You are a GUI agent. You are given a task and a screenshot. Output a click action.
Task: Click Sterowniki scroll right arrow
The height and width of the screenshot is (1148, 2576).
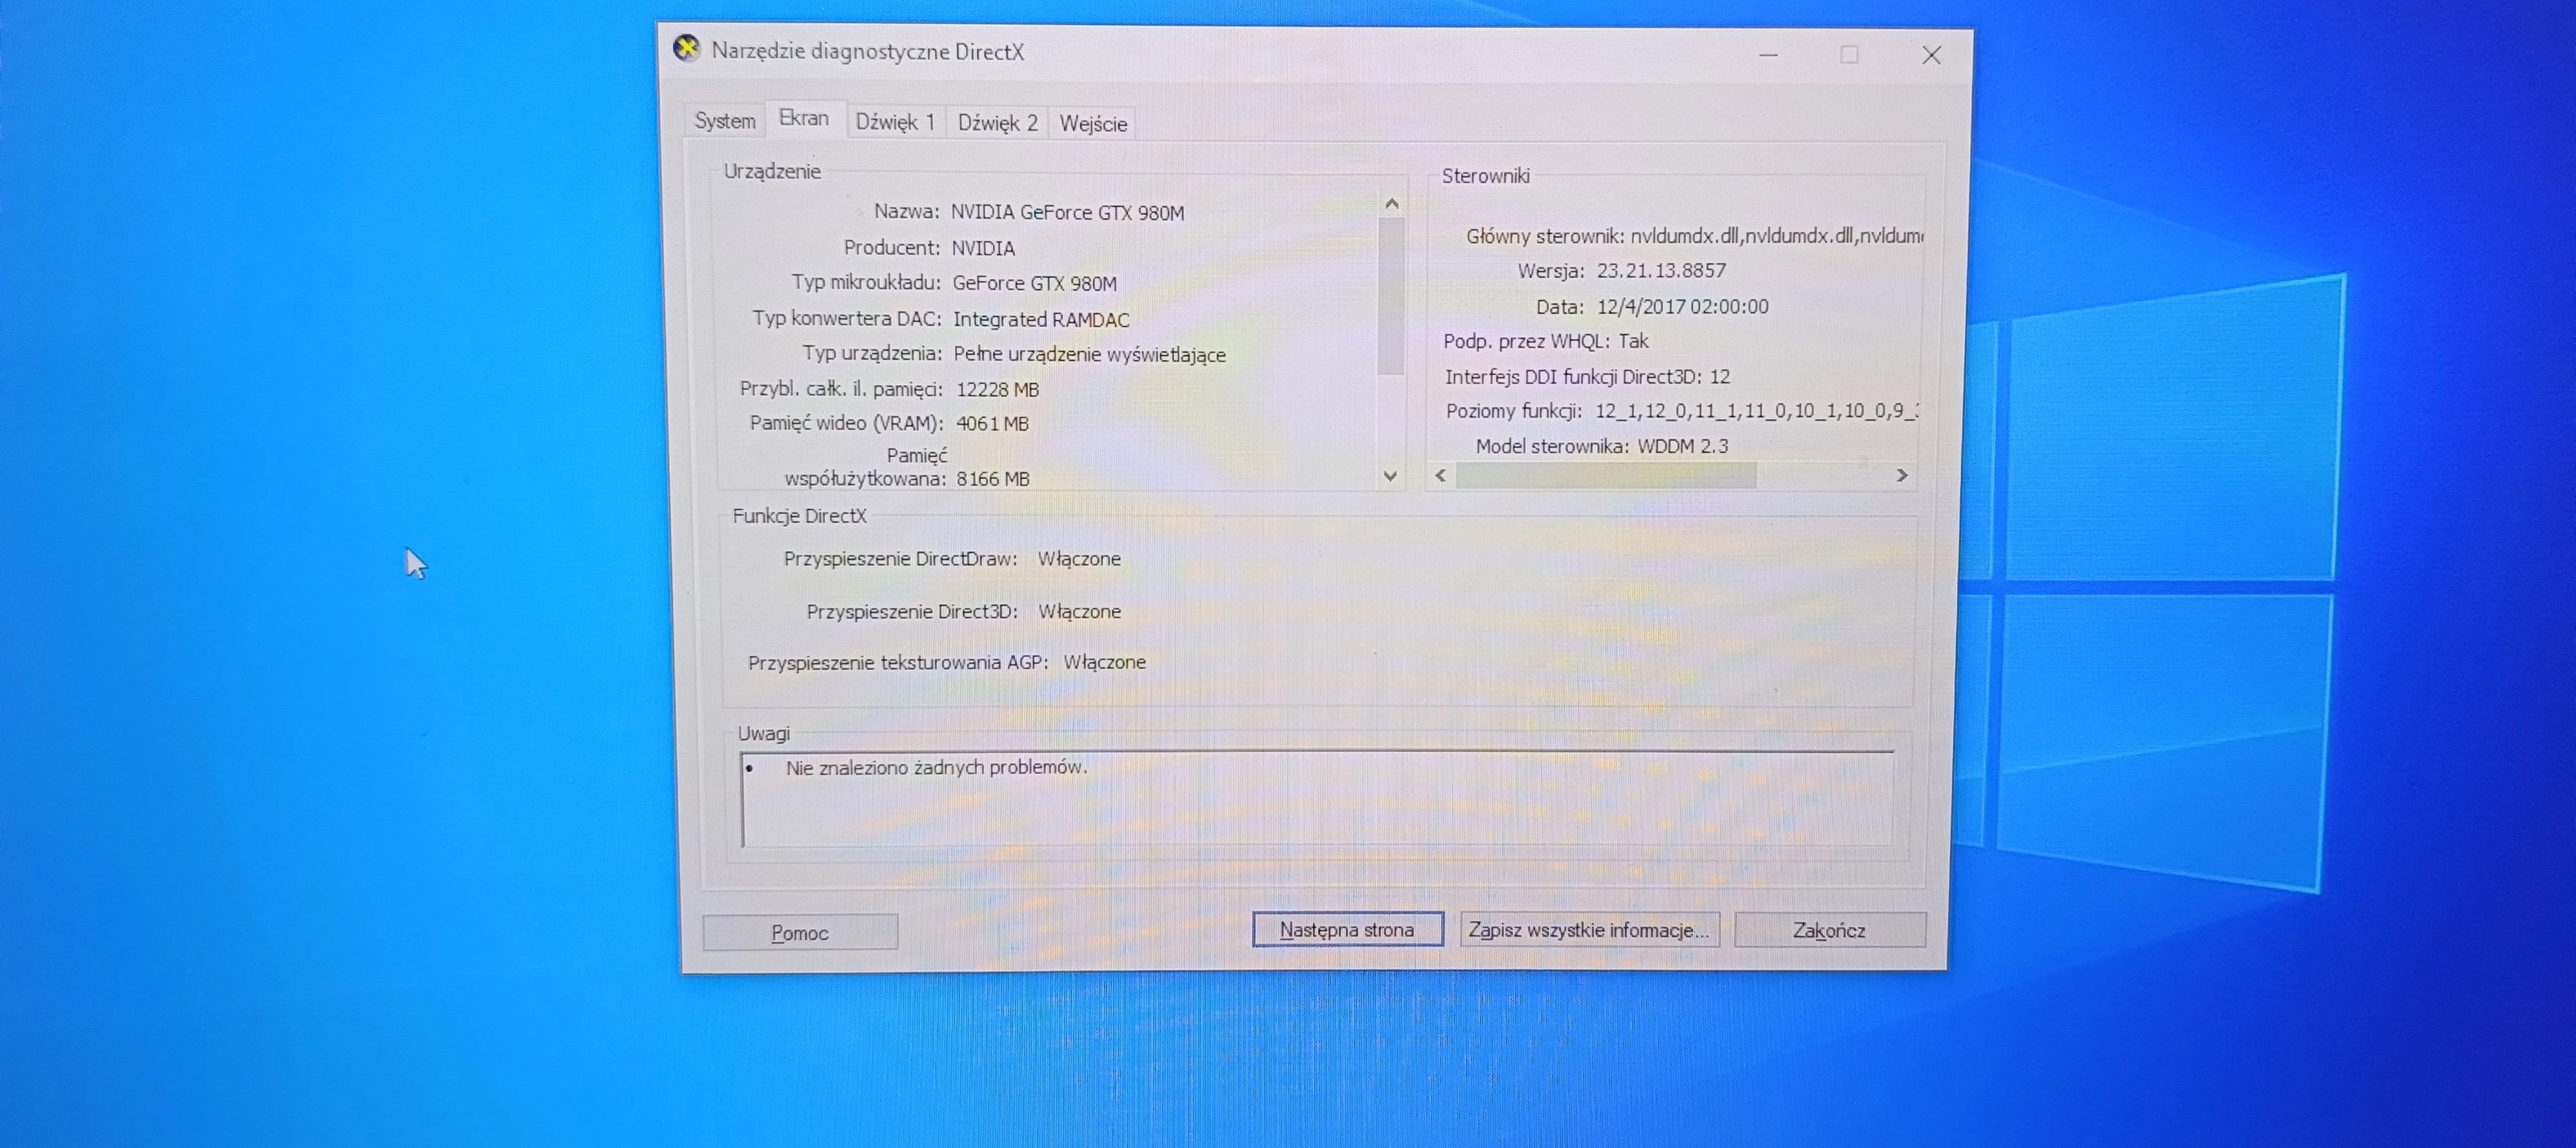[x=1902, y=476]
